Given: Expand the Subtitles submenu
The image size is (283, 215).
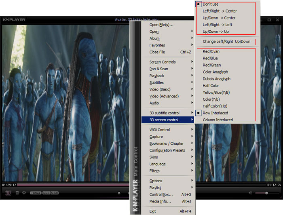Looking at the screenshot, I should (168, 82).
